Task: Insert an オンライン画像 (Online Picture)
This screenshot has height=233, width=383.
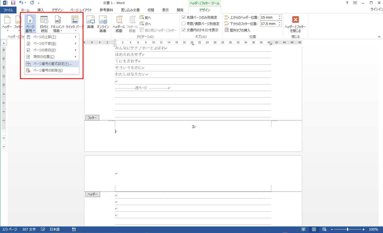Action: pos(103,24)
